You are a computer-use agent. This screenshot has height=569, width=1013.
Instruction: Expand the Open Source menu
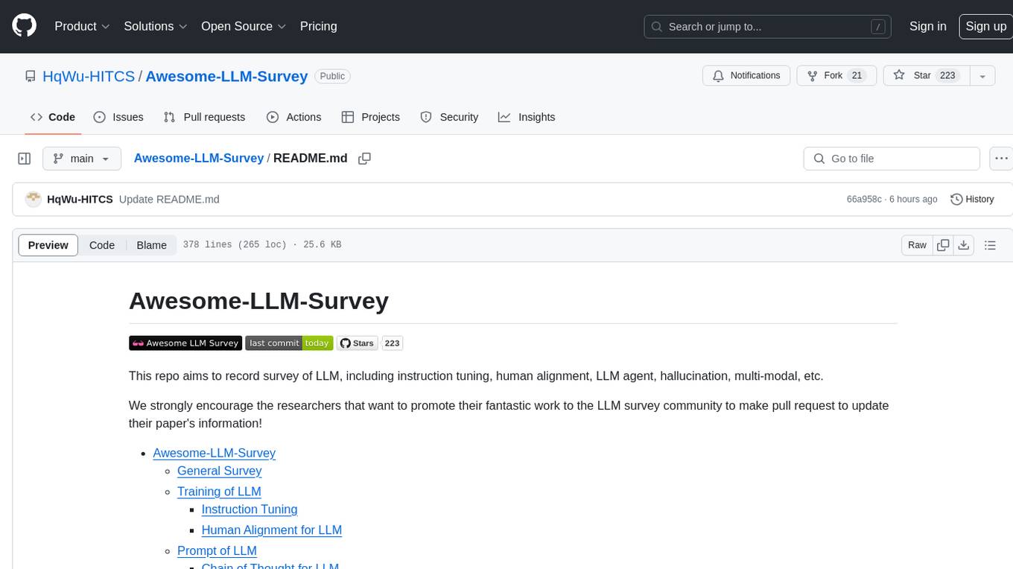[x=244, y=26]
